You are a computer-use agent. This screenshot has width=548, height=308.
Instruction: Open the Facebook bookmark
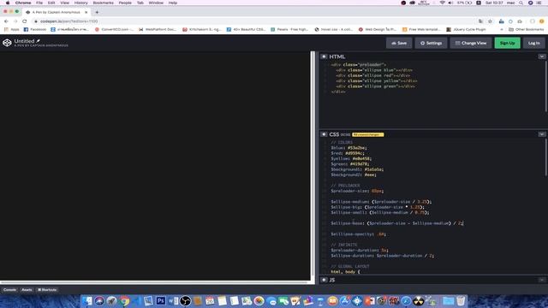coord(35,30)
